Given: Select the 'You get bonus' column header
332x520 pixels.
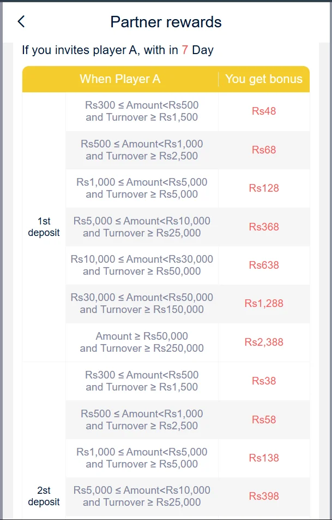Looking at the screenshot, I should (x=264, y=79).
